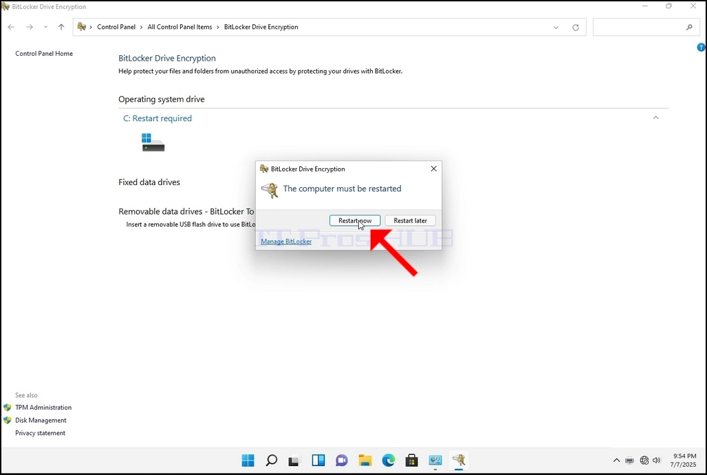Image resolution: width=707 pixels, height=475 pixels.
Task: Click The computer must be restarted text
Action: (x=342, y=189)
